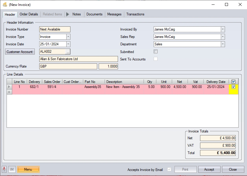This screenshot has width=247, height=176.
Task: Open the Department dropdown
Action: click(223, 44)
